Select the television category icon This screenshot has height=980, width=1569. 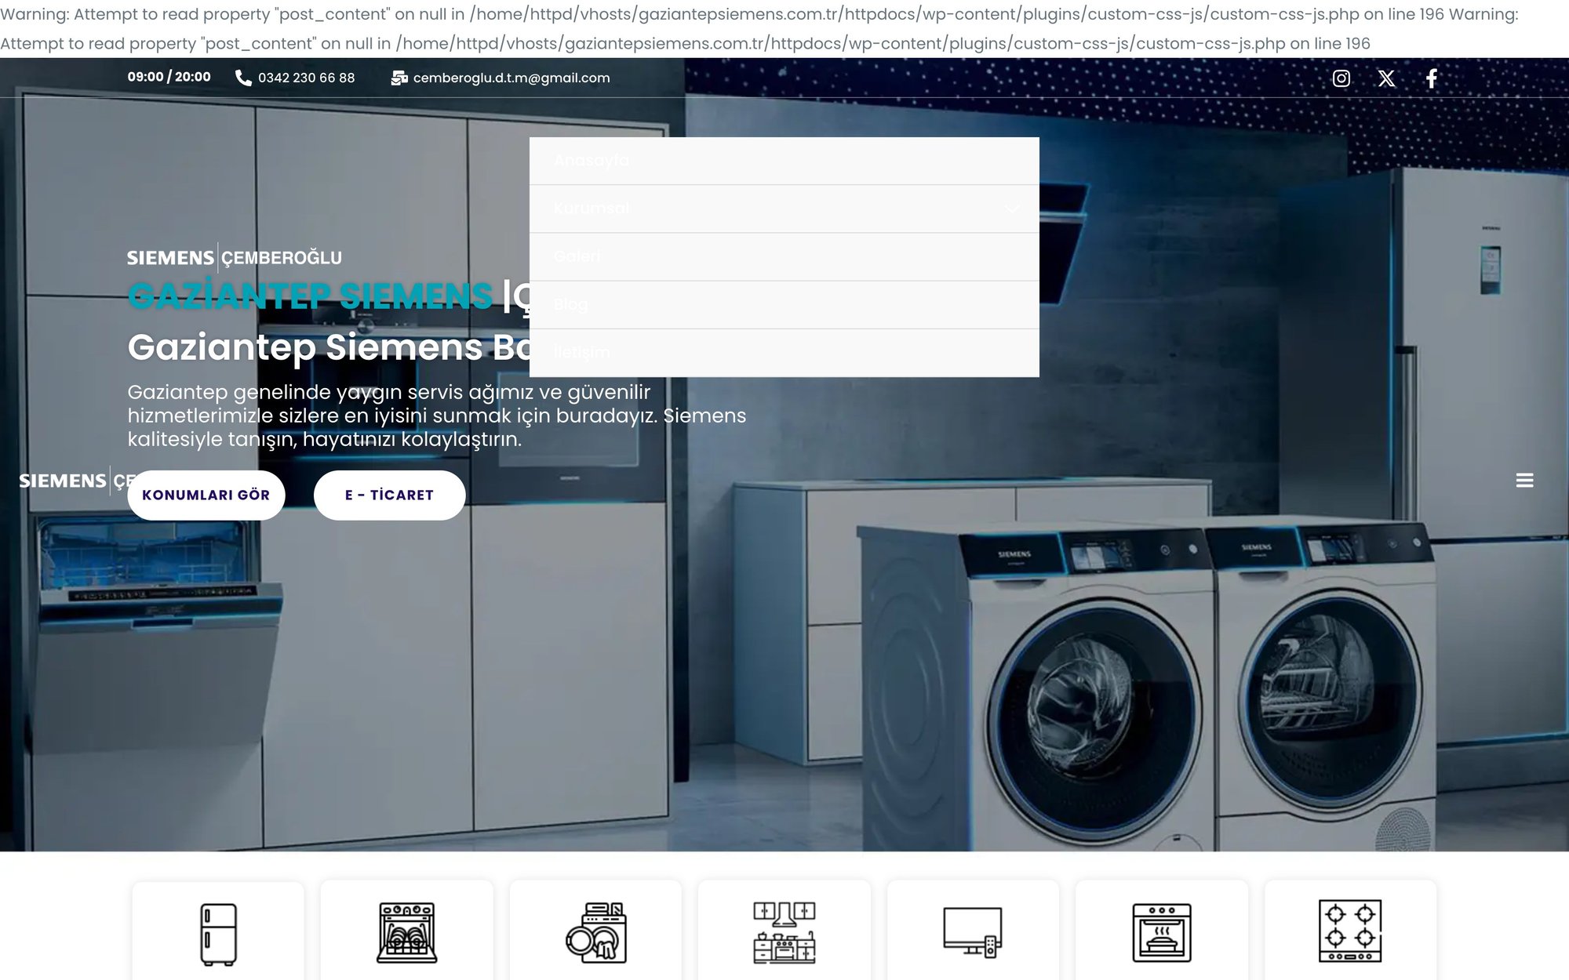tap(973, 932)
